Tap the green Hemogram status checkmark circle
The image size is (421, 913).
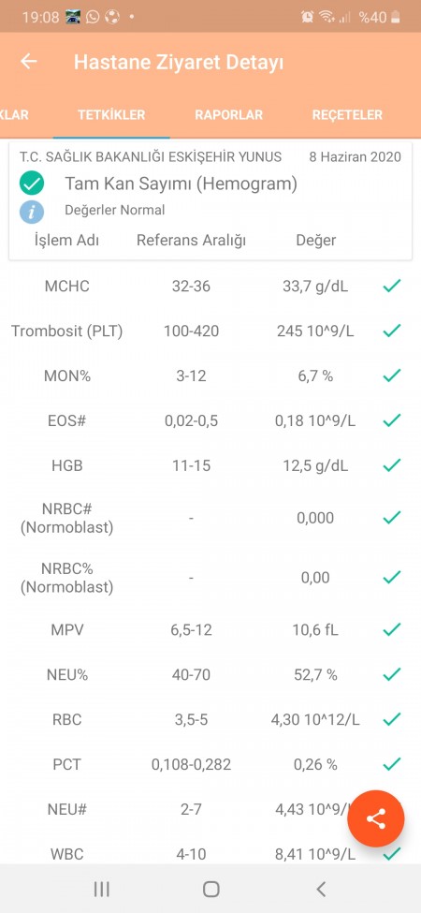[x=32, y=184]
